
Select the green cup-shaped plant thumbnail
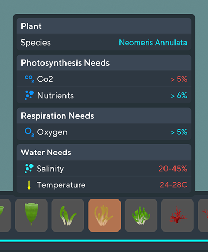click(31, 215)
